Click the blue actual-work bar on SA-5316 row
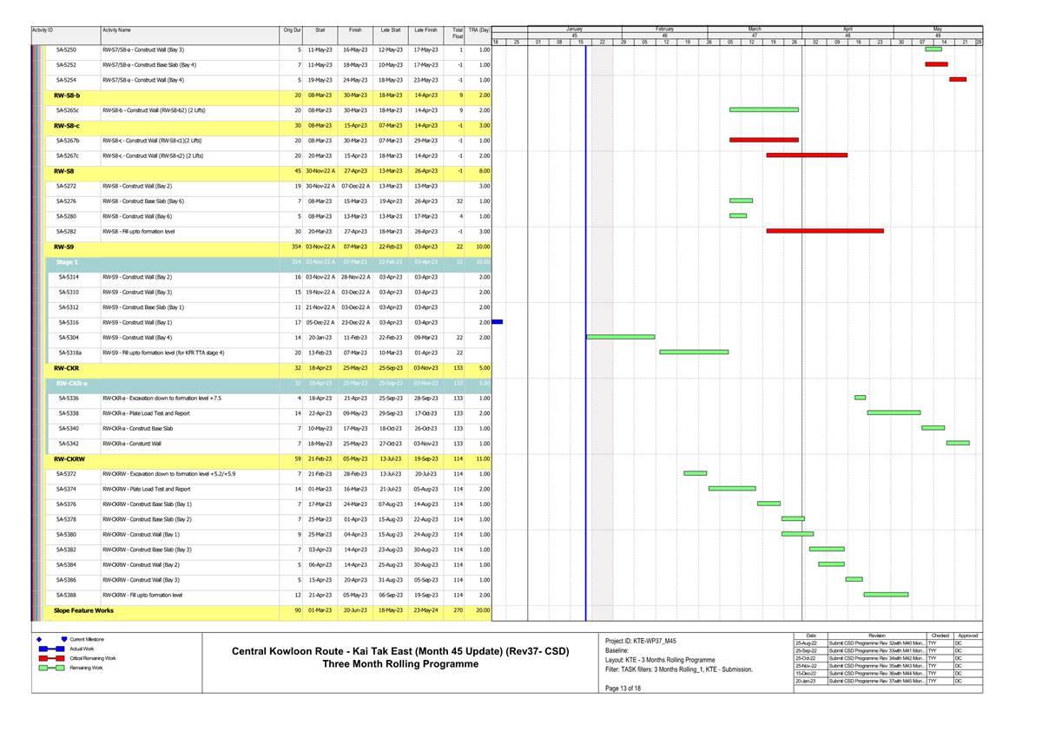Viewport: 1042px width, 738px height. coord(498,322)
